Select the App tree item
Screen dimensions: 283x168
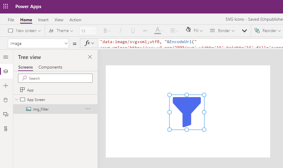(x=55, y=90)
